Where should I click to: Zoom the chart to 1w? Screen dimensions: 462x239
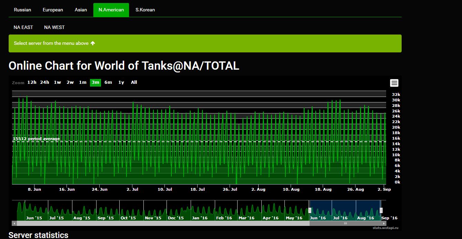pos(57,82)
